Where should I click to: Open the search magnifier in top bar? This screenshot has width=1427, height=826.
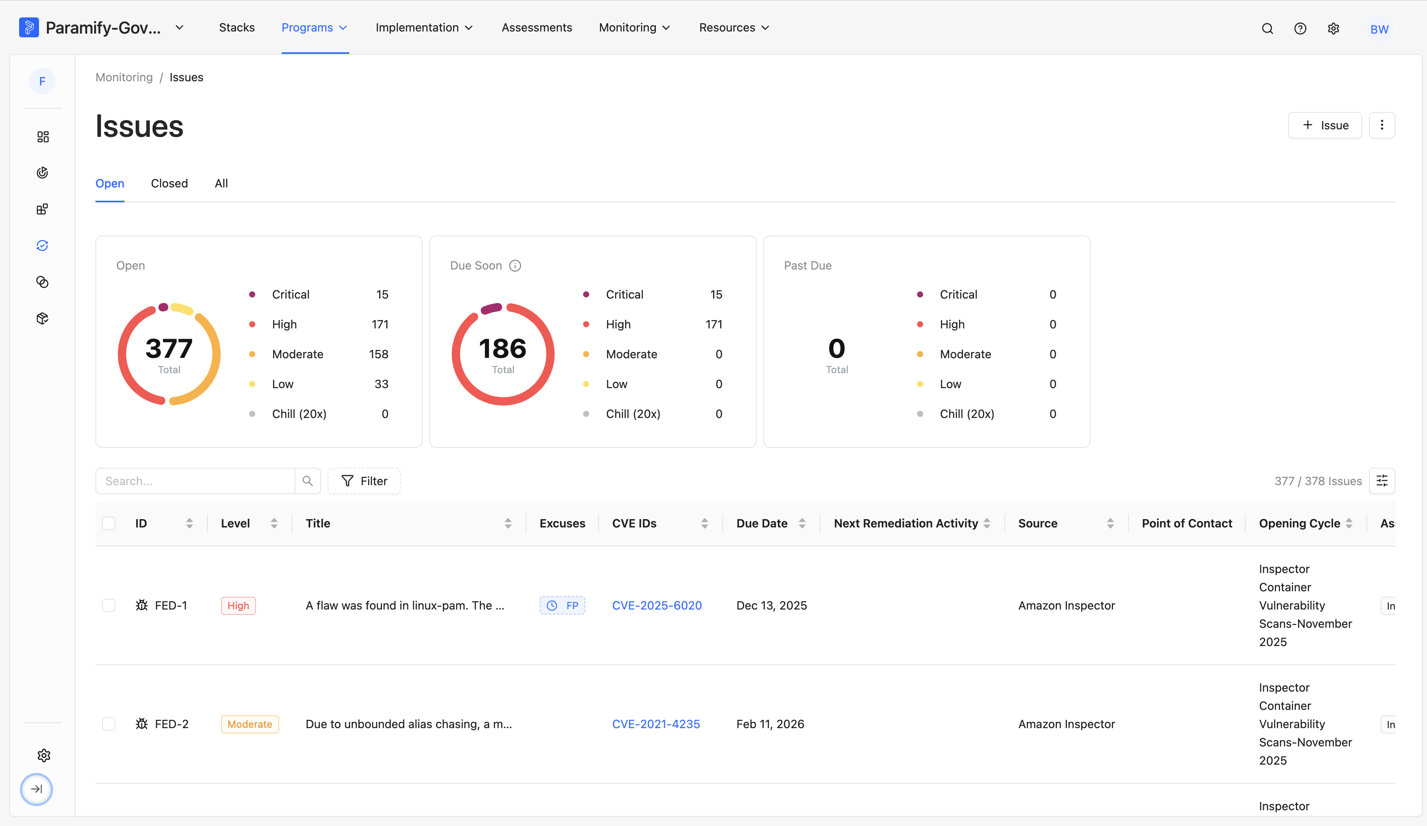click(1267, 28)
